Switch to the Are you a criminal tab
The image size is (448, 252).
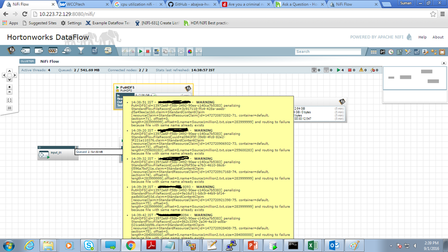tap(245, 4)
